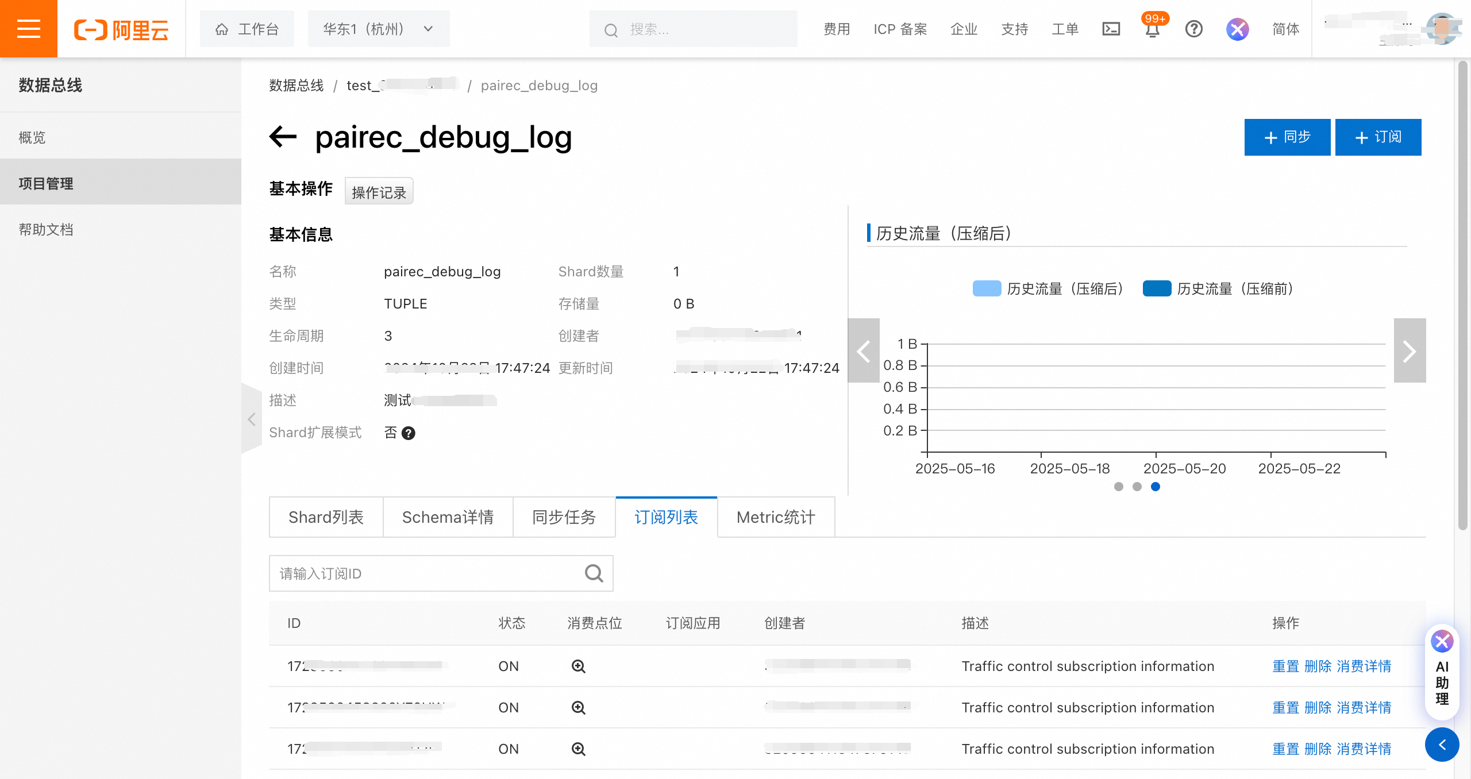The width and height of the screenshot is (1471, 779).
Task: Open the Cloud Shell terminal icon
Action: [1111, 29]
